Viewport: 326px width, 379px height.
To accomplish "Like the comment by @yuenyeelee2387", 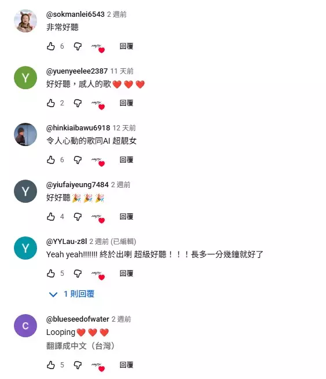I will point(51,103).
